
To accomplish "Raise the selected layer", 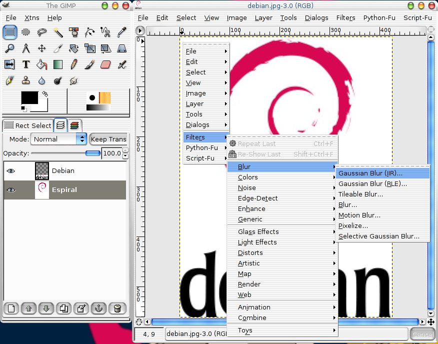I will (x=29, y=308).
